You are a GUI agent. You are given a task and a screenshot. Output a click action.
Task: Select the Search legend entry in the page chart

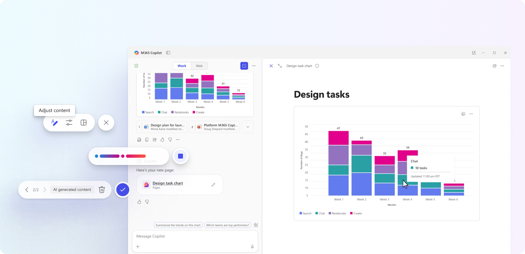tap(306, 213)
